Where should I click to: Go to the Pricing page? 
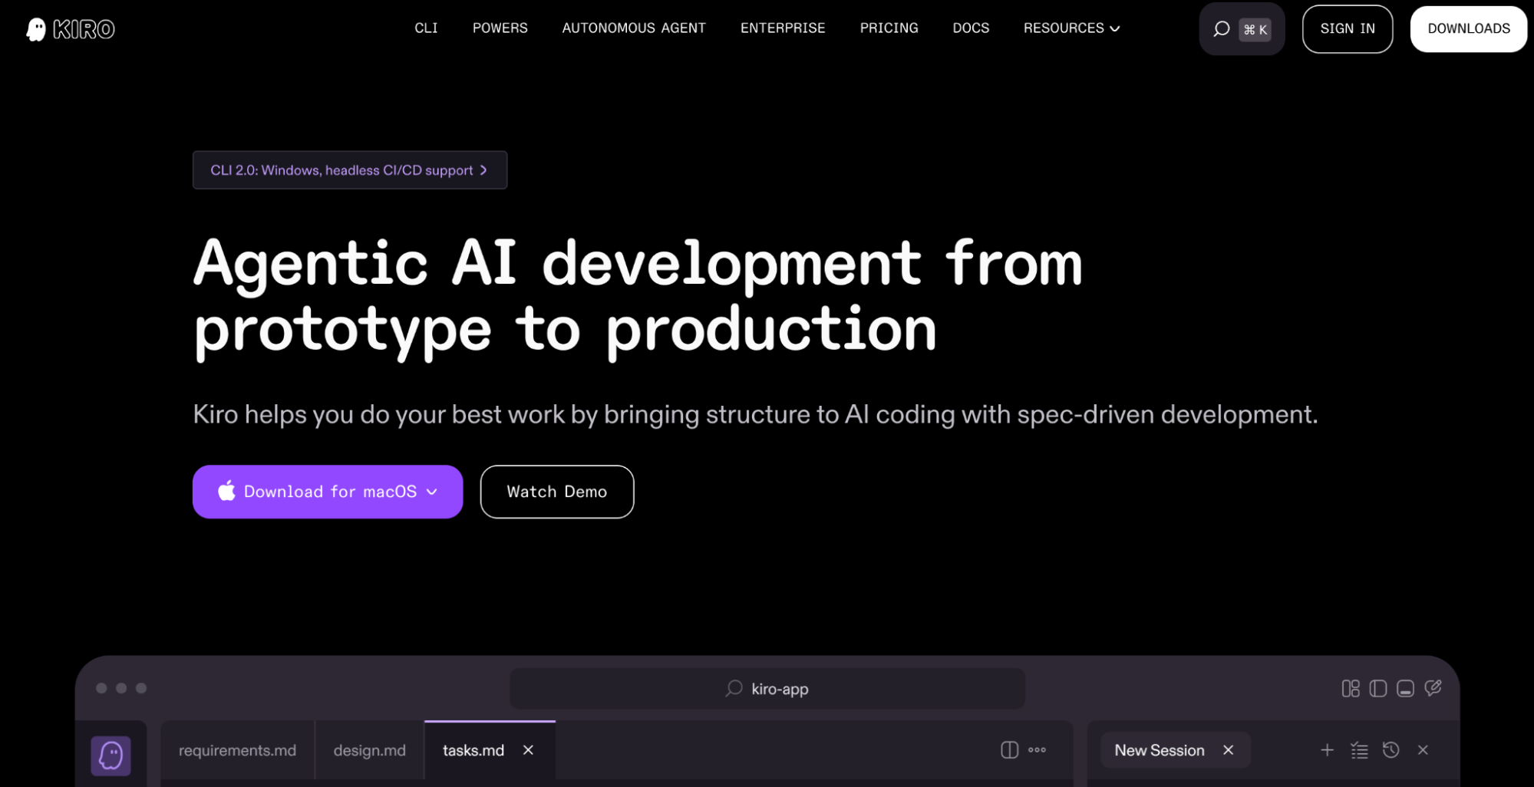pos(889,28)
